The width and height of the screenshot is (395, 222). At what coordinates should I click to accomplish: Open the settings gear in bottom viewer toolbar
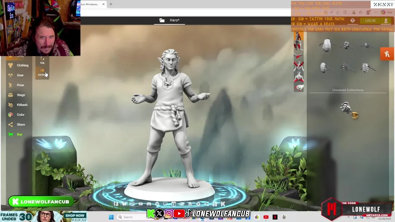(198, 204)
